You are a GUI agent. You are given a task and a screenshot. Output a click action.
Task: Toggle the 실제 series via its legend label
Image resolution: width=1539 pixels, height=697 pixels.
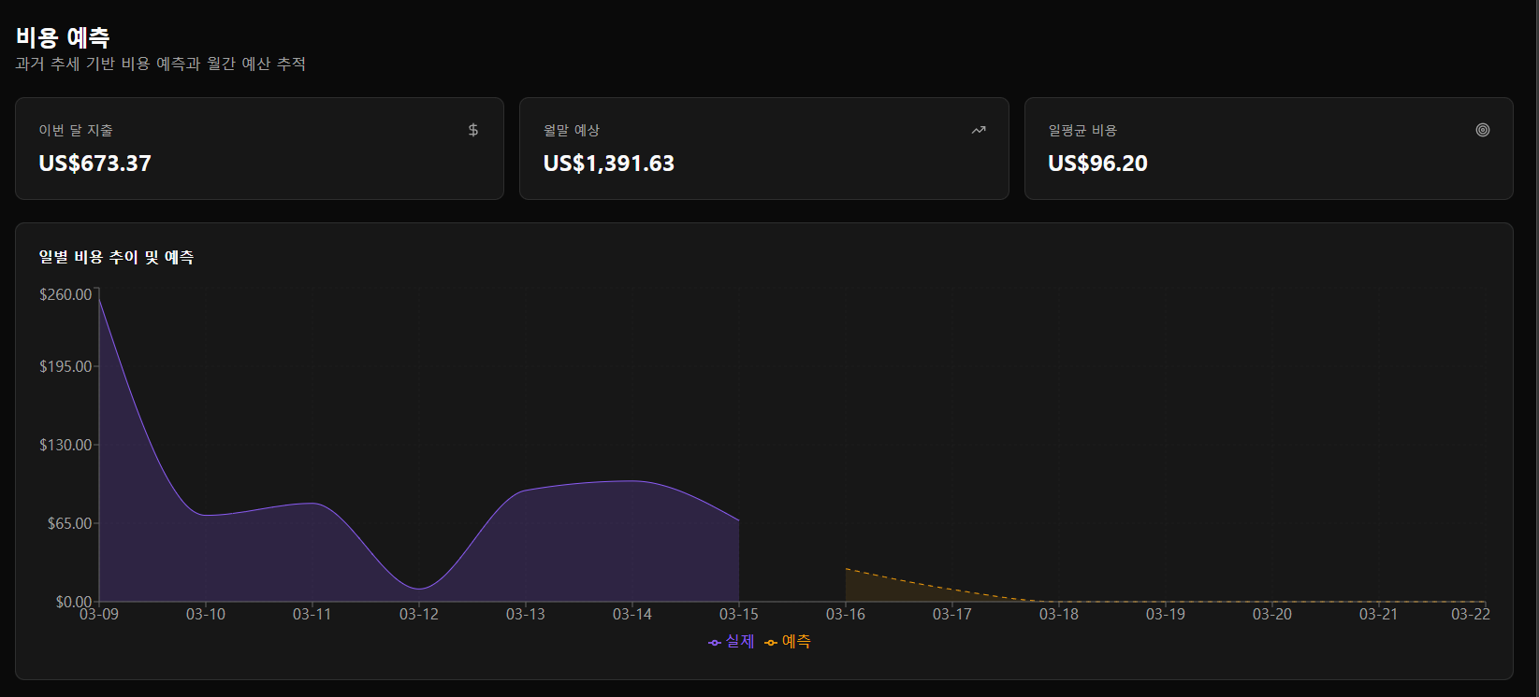(x=740, y=641)
